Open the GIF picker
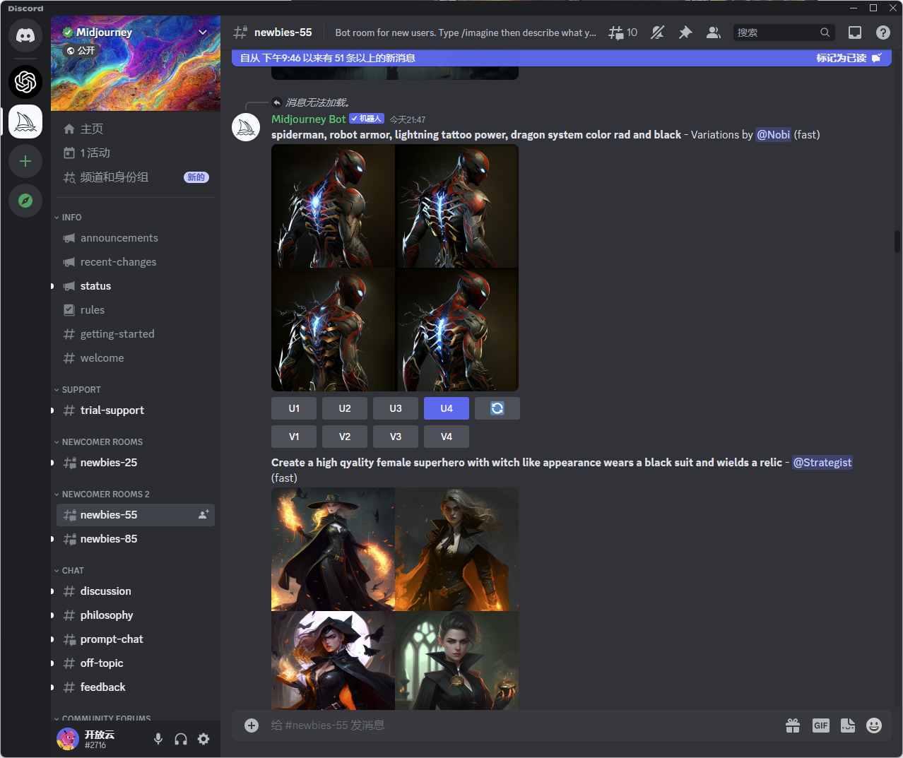 tap(820, 726)
